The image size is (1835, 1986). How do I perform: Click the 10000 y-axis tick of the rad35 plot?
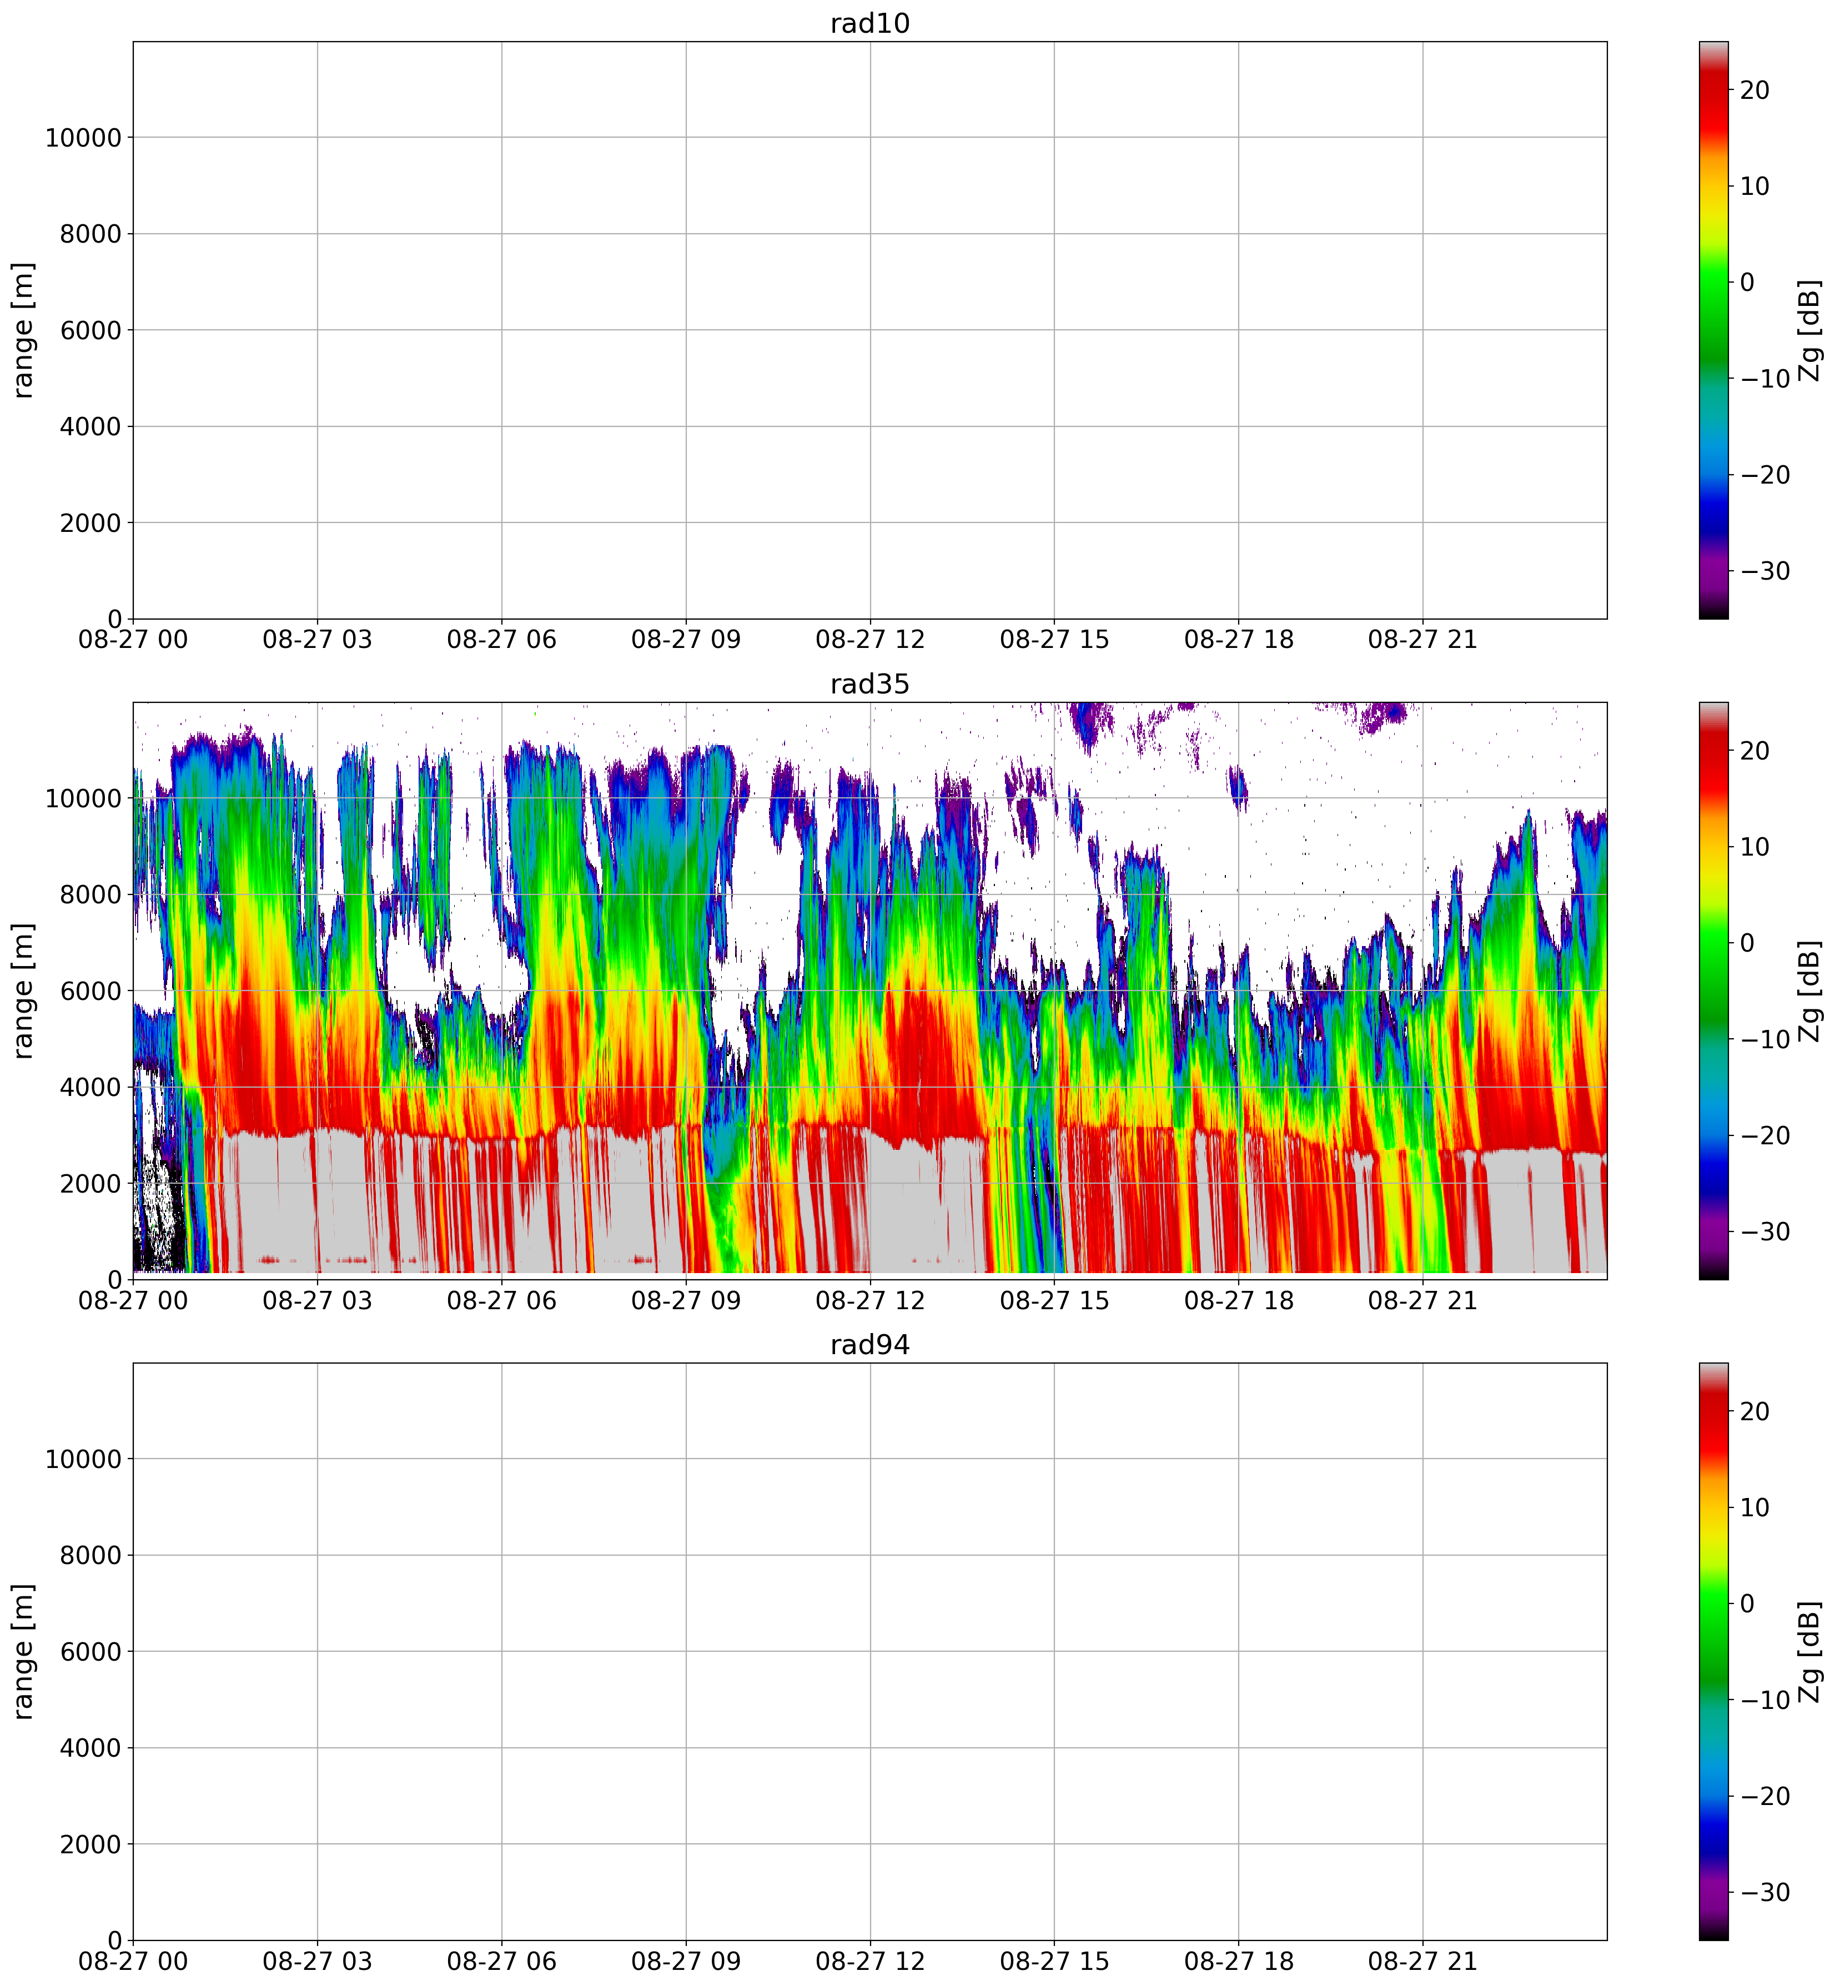pos(83,798)
